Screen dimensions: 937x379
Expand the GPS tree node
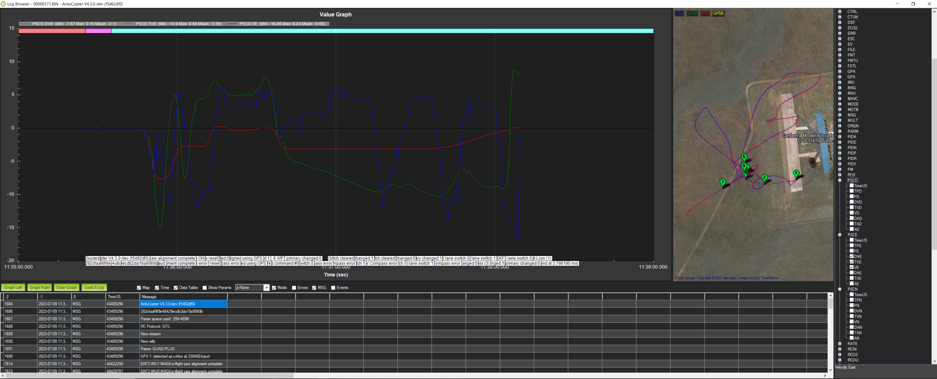(x=840, y=77)
